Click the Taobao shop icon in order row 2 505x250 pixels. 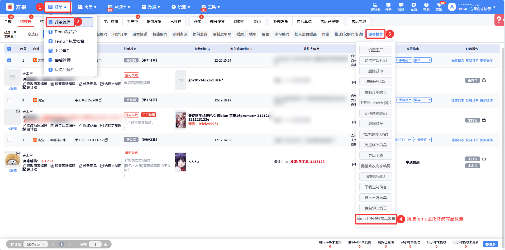click(x=35, y=100)
